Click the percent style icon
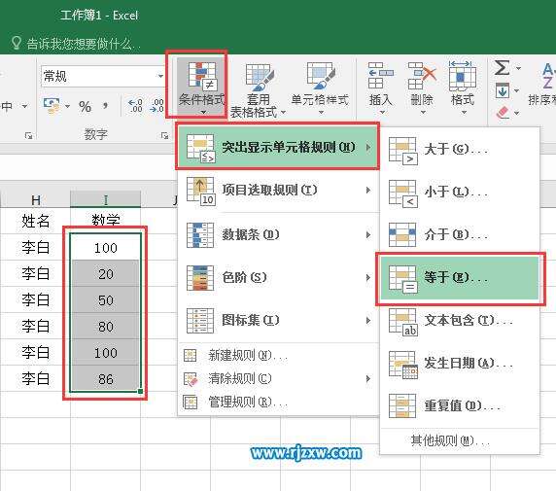Image resolution: width=556 pixels, height=491 pixels. 86,106
